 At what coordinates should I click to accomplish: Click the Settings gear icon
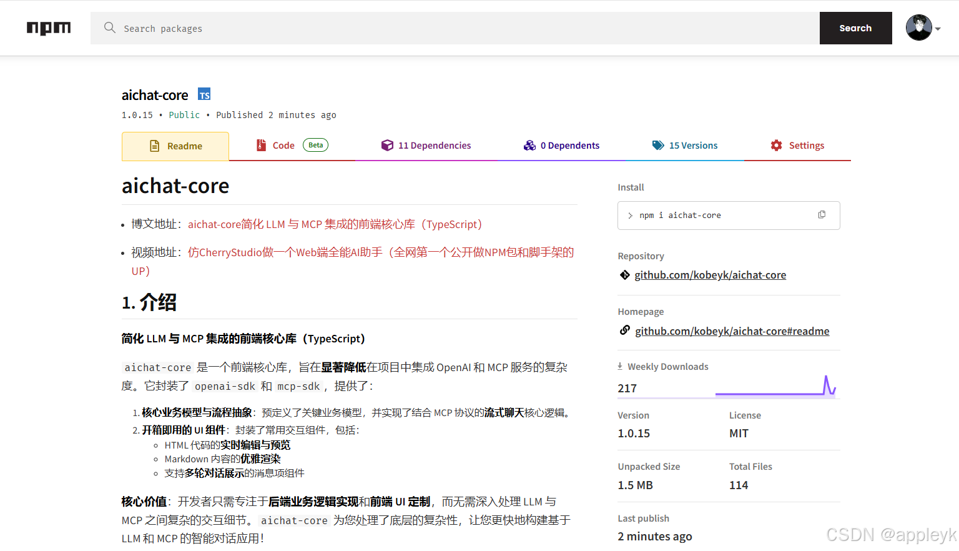[776, 145]
